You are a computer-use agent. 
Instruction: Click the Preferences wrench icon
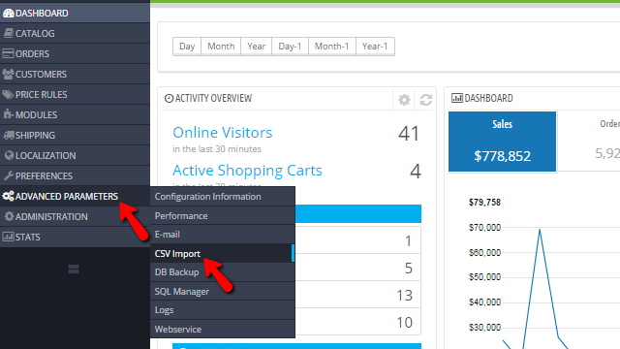(x=9, y=175)
